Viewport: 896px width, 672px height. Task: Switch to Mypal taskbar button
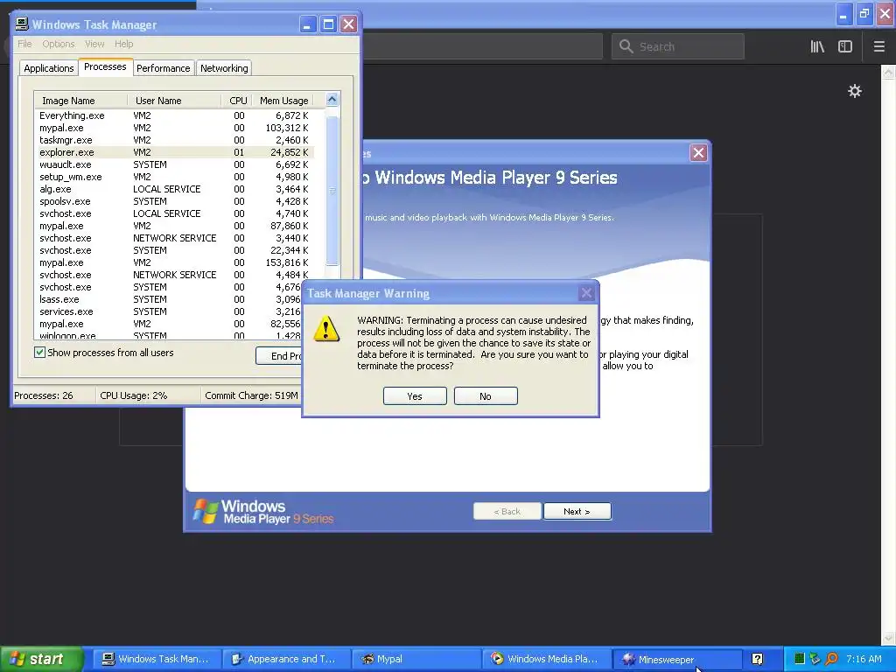coord(416,659)
